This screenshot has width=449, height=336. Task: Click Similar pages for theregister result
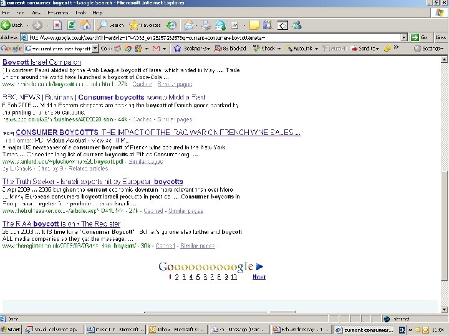click(x=198, y=246)
